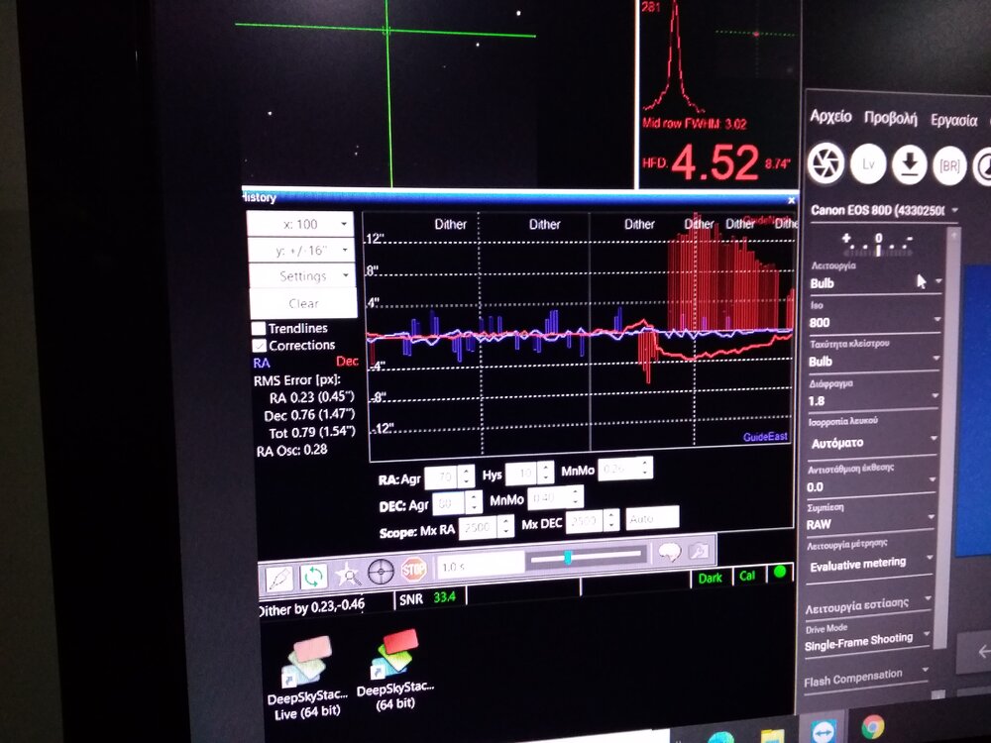Click the graph Settings button

(302, 276)
